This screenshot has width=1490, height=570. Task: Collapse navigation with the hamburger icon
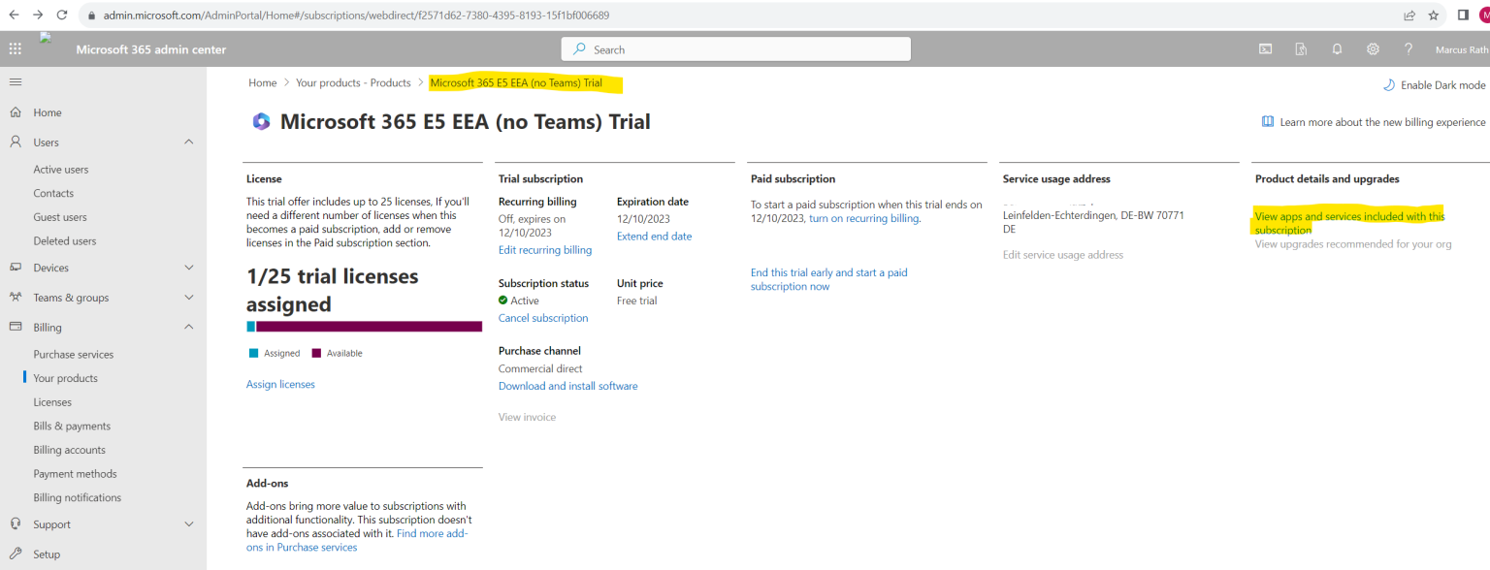[15, 81]
